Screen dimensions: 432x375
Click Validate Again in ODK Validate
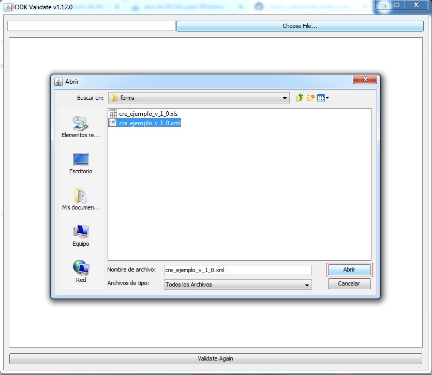(215, 358)
